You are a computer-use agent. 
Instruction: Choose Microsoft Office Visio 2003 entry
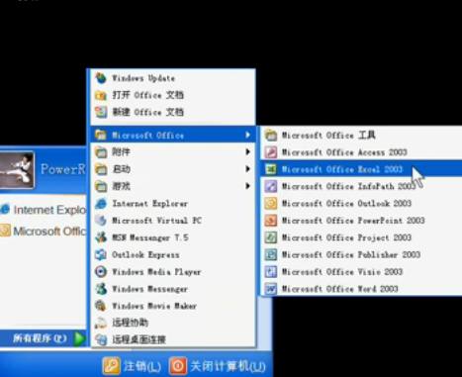click(362, 272)
